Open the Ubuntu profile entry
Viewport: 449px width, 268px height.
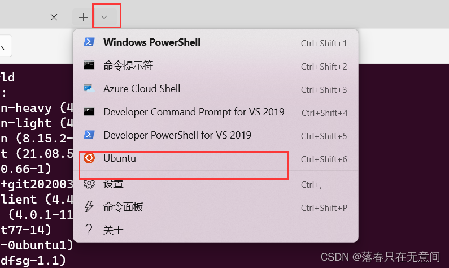[x=216, y=158]
